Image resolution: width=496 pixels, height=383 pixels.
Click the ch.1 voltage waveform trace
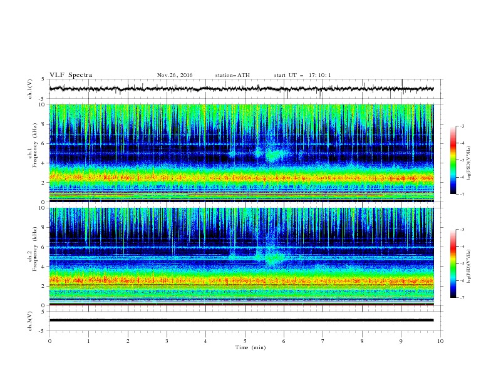coord(241,89)
